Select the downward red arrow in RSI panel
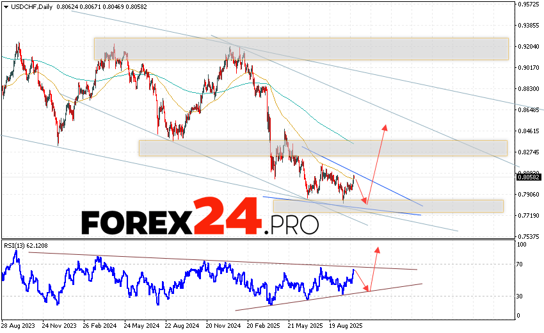Screen dimensions: 544x333 (x=362, y=280)
